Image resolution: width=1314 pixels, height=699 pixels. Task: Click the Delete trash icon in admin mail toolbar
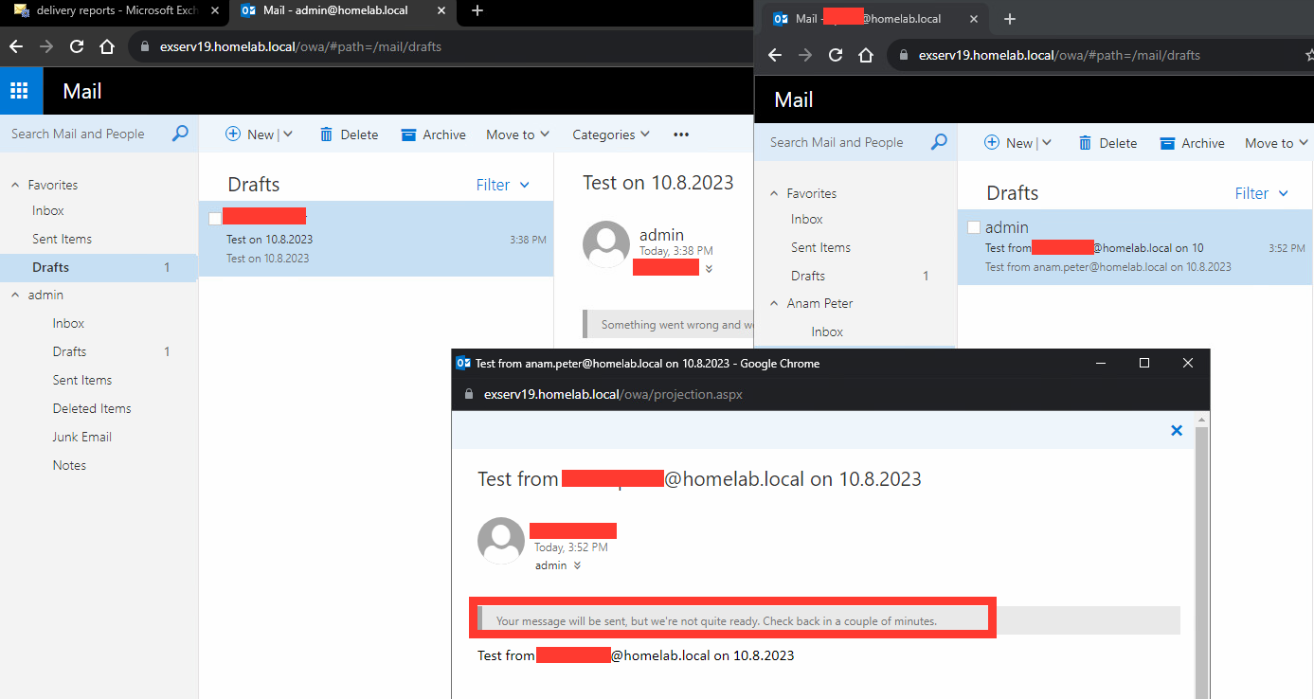coord(326,134)
